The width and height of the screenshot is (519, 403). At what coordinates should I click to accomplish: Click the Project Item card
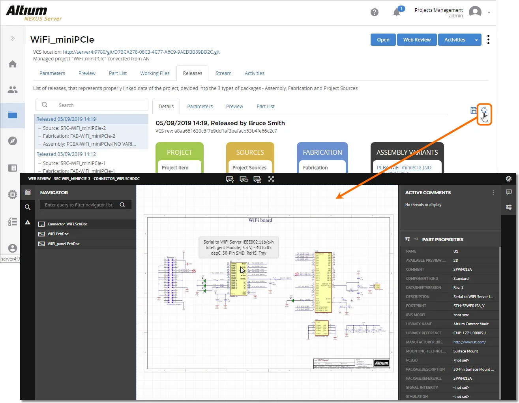tap(180, 167)
